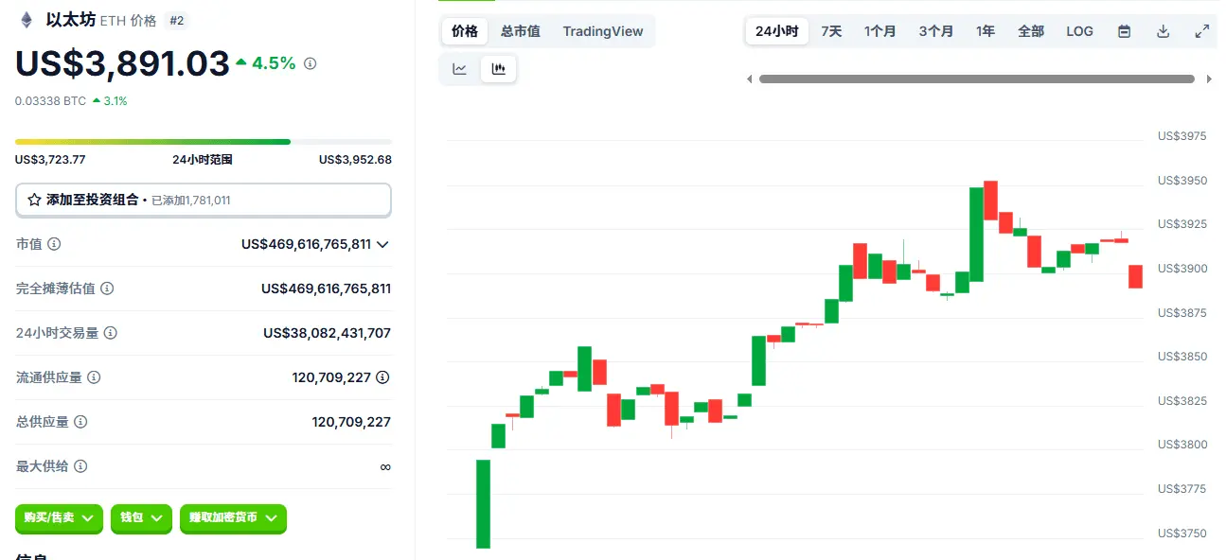This screenshot has height=560, width=1226.
Task: Click the US$38,082,431,707 volume value
Action: pos(327,333)
